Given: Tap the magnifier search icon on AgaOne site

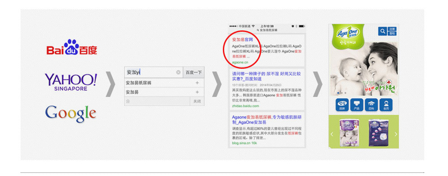Looking at the screenshot, I should [x=382, y=31].
